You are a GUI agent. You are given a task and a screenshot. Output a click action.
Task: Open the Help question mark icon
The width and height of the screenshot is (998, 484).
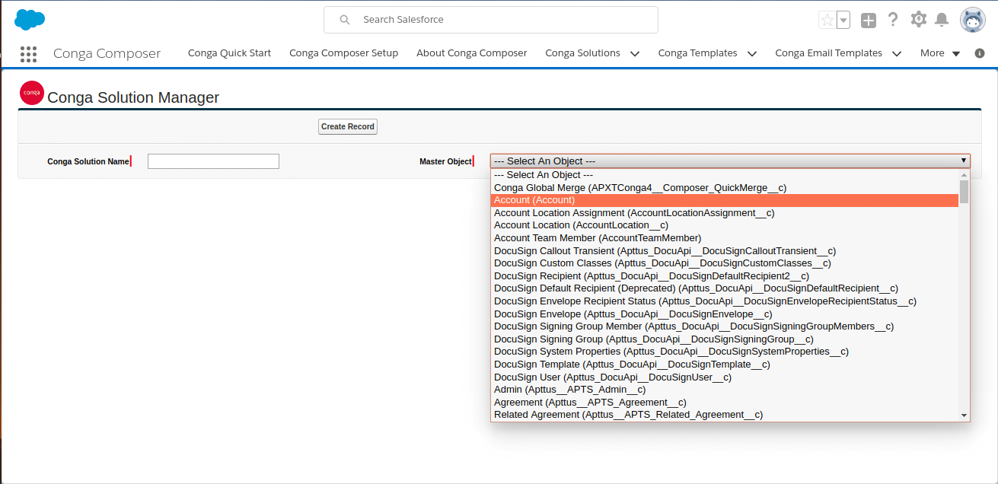pos(893,20)
